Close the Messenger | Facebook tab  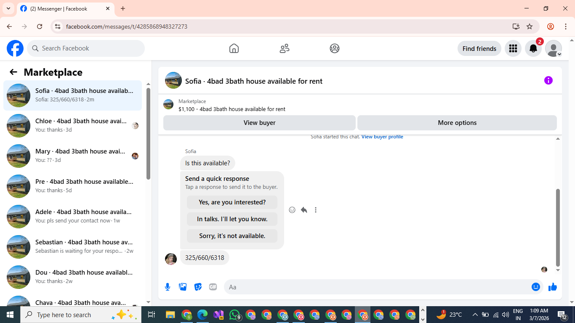108,8
